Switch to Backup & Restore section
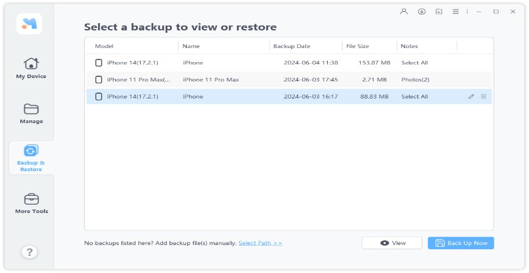This screenshot has height=273, width=529. point(31,157)
